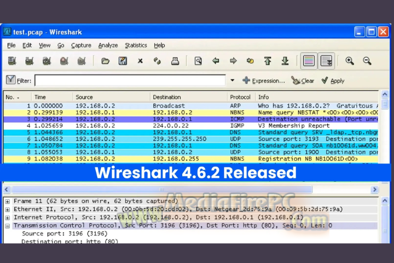This screenshot has height=263, width=394.
Task: Open a capture file folder icon
Action: click(105, 61)
